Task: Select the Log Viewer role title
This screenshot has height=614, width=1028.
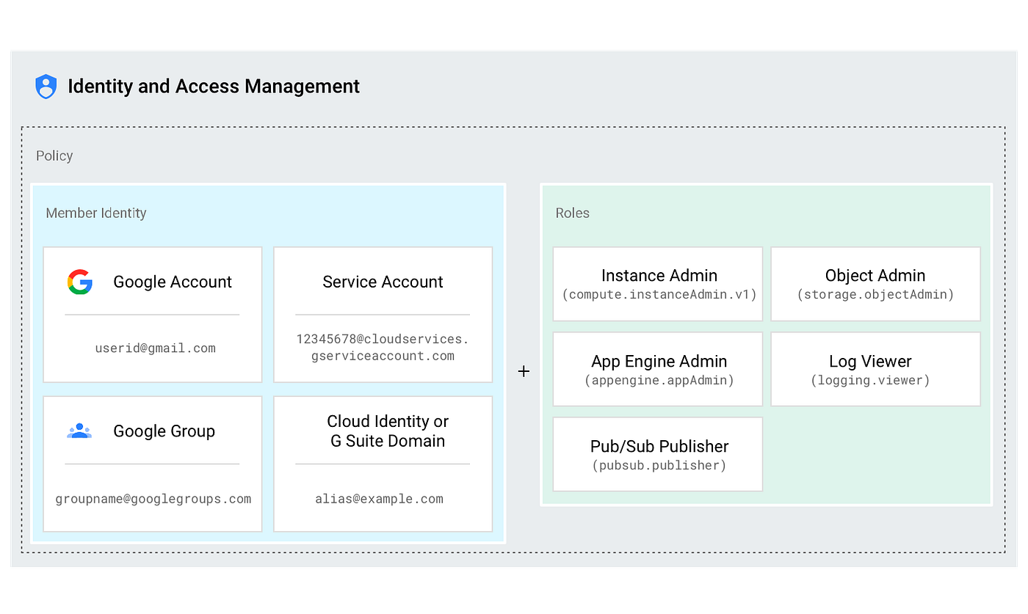Action: coord(871,361)
